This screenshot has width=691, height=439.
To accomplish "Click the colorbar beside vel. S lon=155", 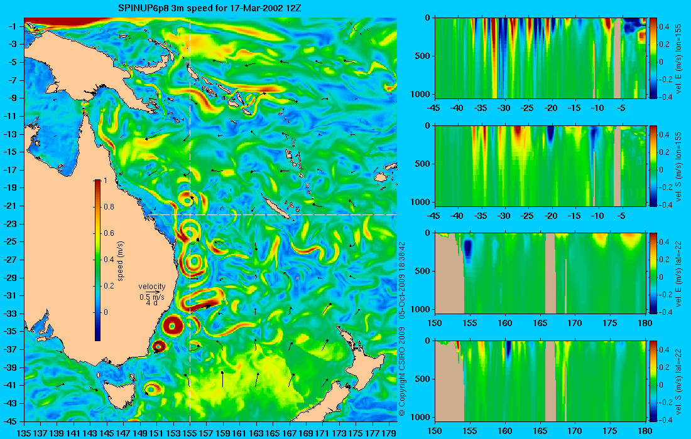I will point(653,166).
